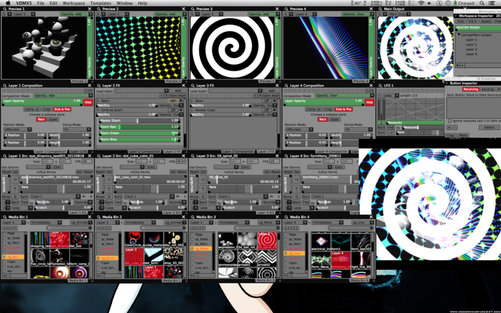Image resolution: width=501 pixels, height=313 pixels.
Task: Collapse Canvas/Main Output tree in Workspace Inspector
Action: coord(459,35)
